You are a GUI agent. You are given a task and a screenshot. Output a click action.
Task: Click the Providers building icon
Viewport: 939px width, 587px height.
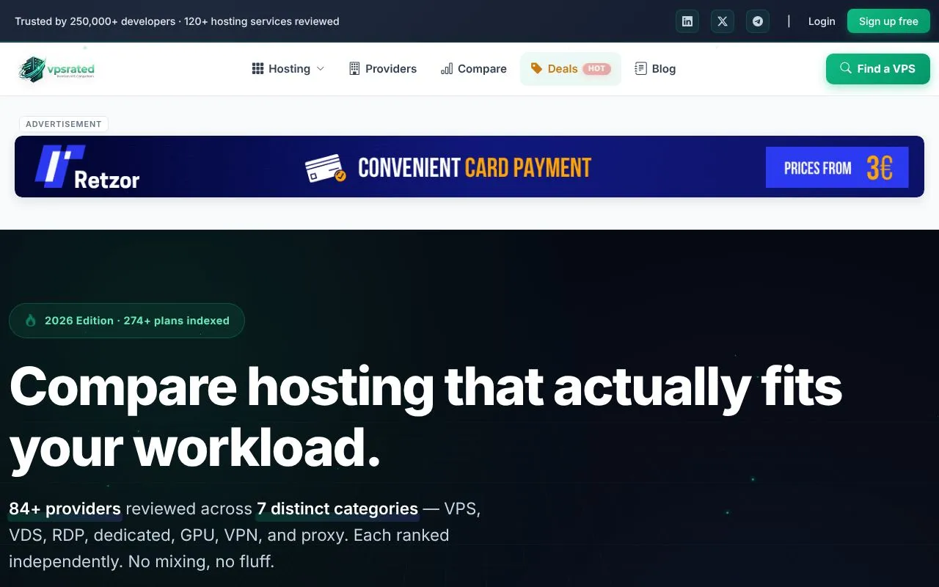coord(354,69)
